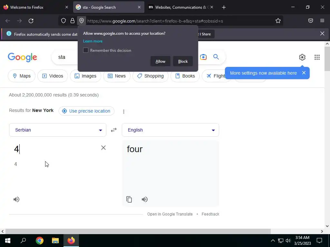The image size is (330, 247).
Task: Open the network icon in tray
Action: pyautogui.click(x=281, y=241)
